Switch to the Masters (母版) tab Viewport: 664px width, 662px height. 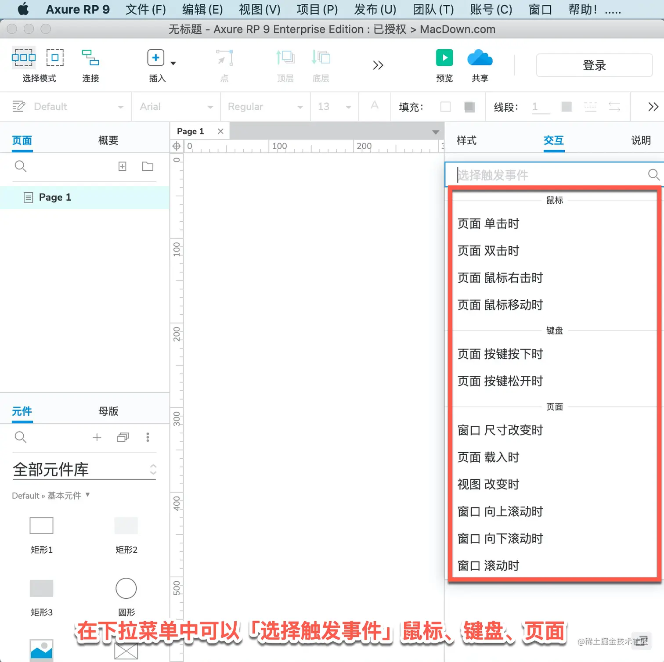coord(108,411)
